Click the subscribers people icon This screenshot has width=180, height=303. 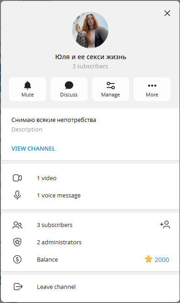[x=17, y=225]
